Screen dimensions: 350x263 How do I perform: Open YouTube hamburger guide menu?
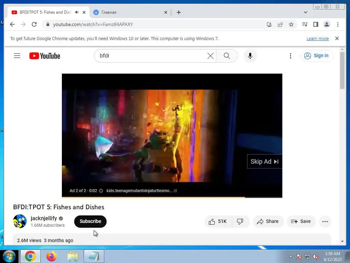coord(17,56)
